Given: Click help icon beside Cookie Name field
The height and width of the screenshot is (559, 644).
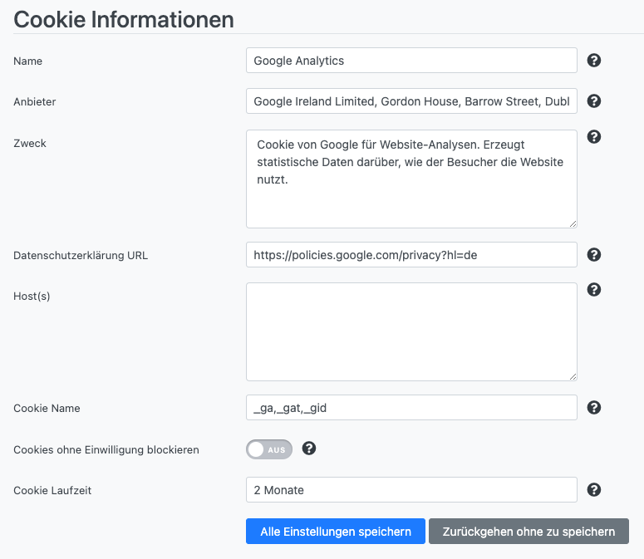Looking at the screenshot, I should pos(594,408).
